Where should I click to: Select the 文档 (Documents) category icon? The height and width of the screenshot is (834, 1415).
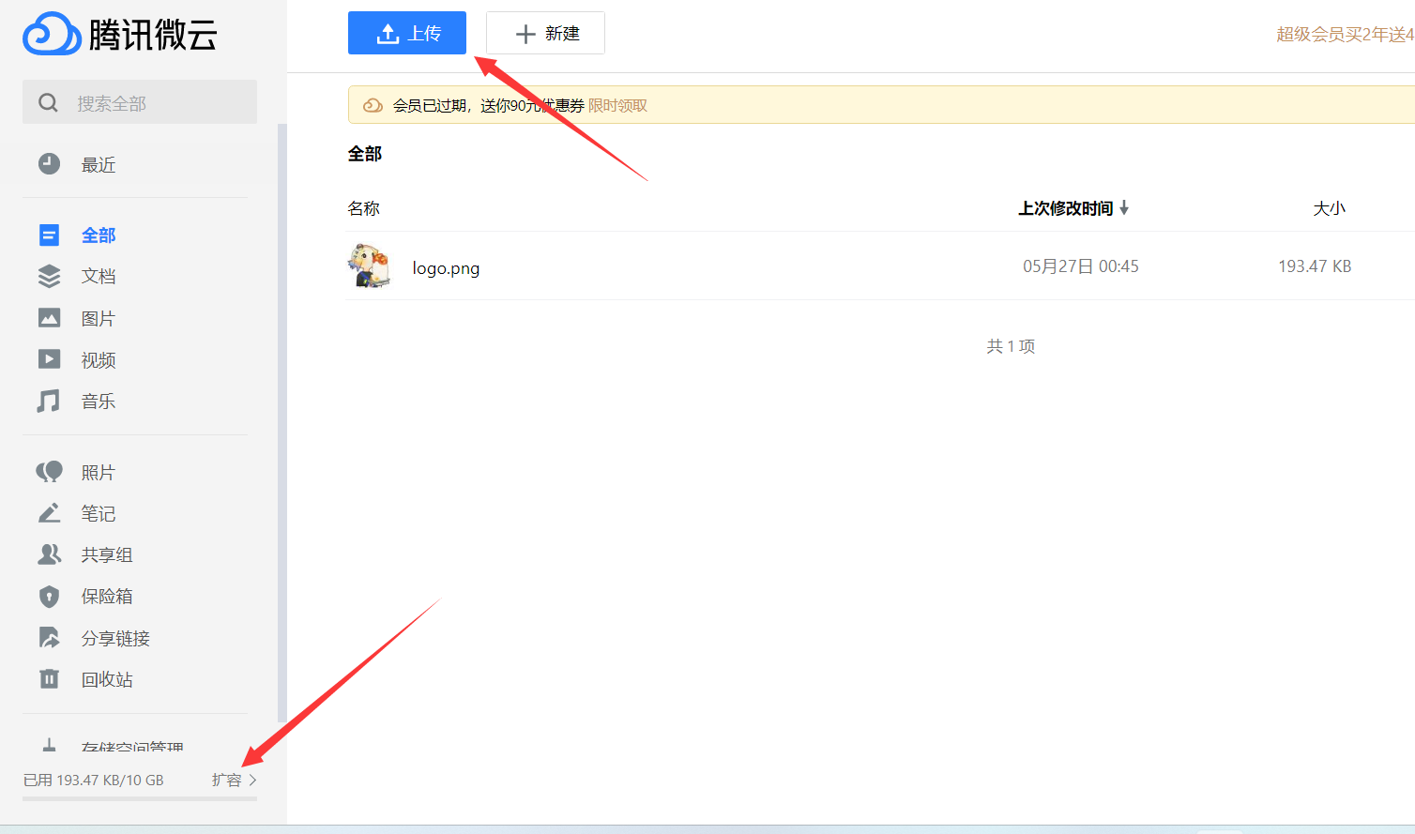(x=49, y=276)
